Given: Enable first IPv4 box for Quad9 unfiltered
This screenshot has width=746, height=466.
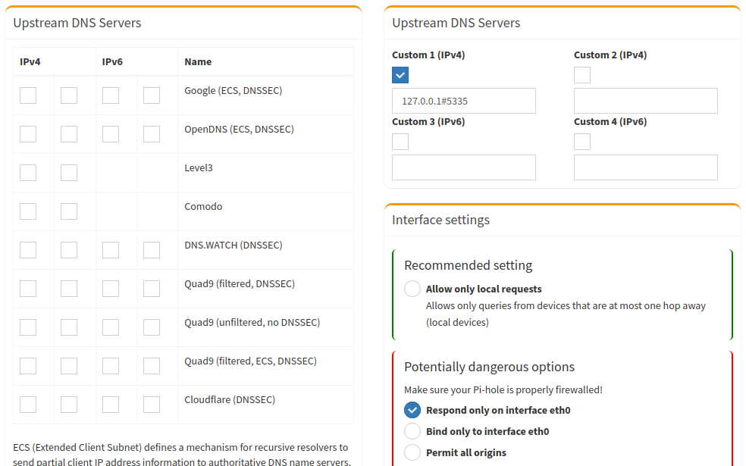Looking at the screenshot, I should click(28, 327).
